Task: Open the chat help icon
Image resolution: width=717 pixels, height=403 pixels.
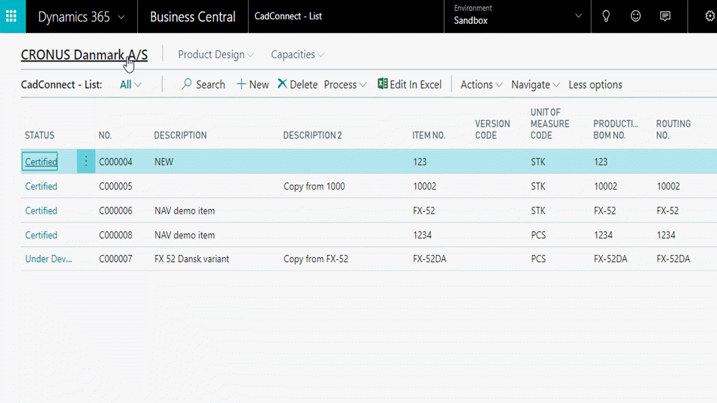Action: click(665, 16)
